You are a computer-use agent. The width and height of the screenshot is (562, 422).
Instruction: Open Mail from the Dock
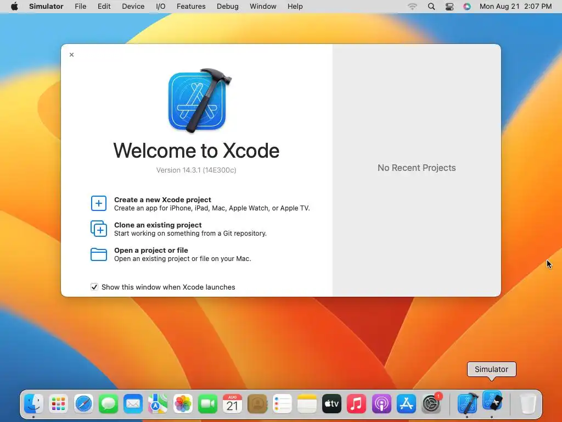click(133, 404)
